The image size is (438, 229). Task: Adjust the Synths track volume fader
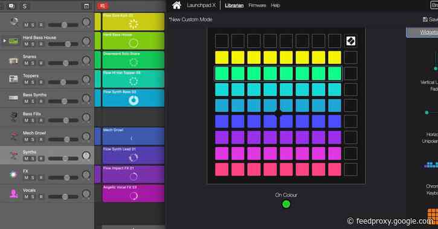pyautogui.click(x=63, y=159)
